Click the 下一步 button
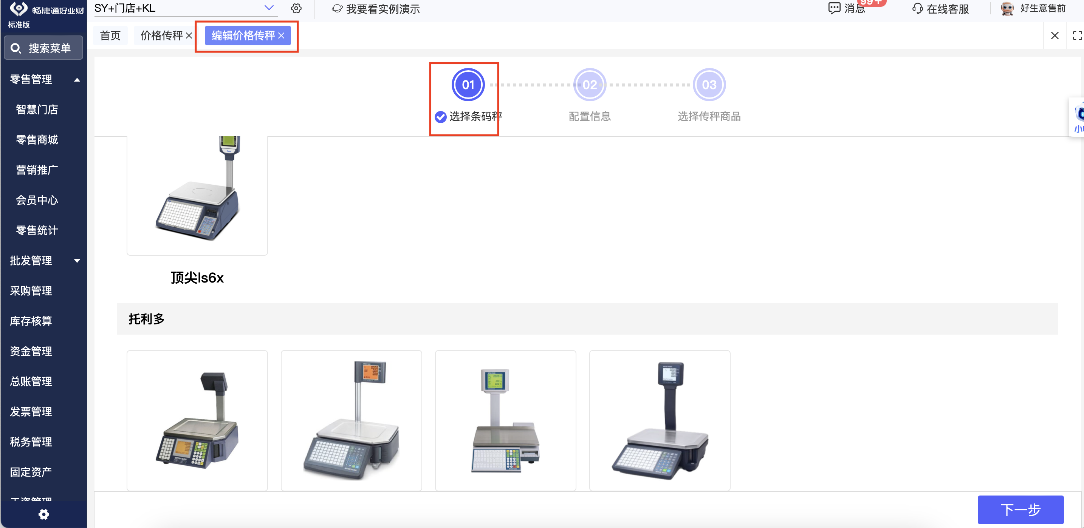1084x528 pixels. (1021, 510)
